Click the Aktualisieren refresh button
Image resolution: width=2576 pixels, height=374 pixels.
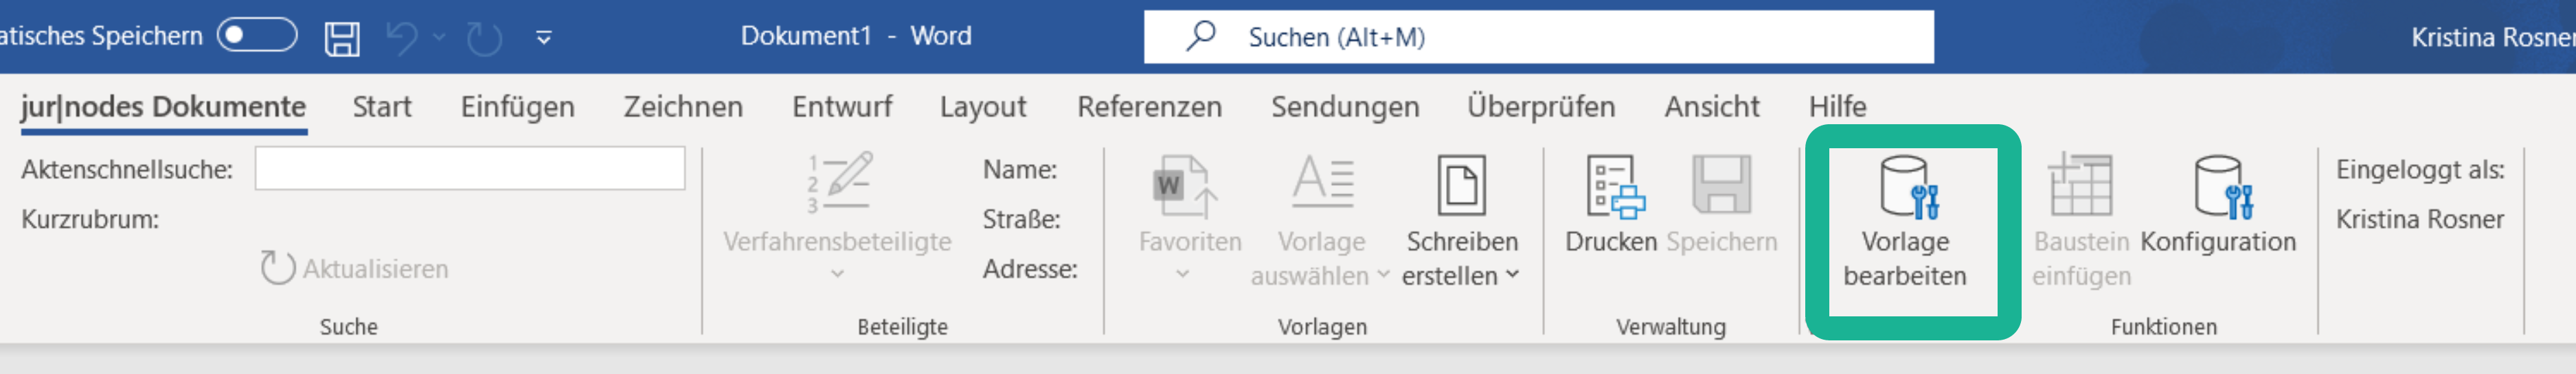(x=355, y=268)
